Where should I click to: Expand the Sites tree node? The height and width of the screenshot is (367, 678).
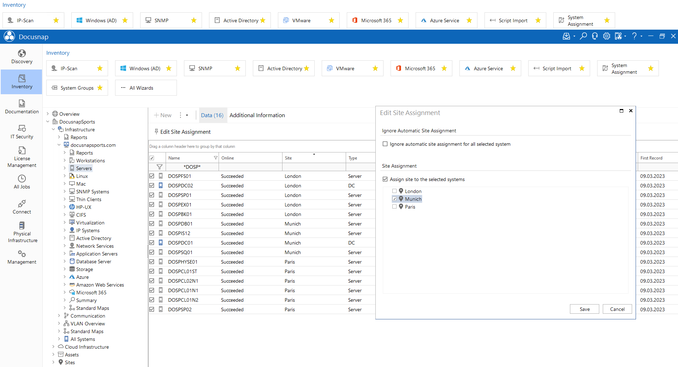53,362
